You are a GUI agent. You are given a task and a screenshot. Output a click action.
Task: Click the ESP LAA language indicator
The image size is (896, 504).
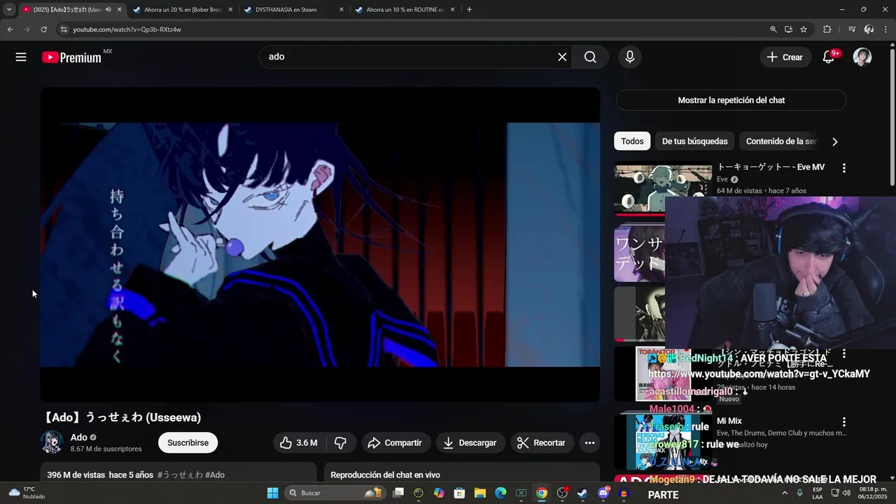818,493
